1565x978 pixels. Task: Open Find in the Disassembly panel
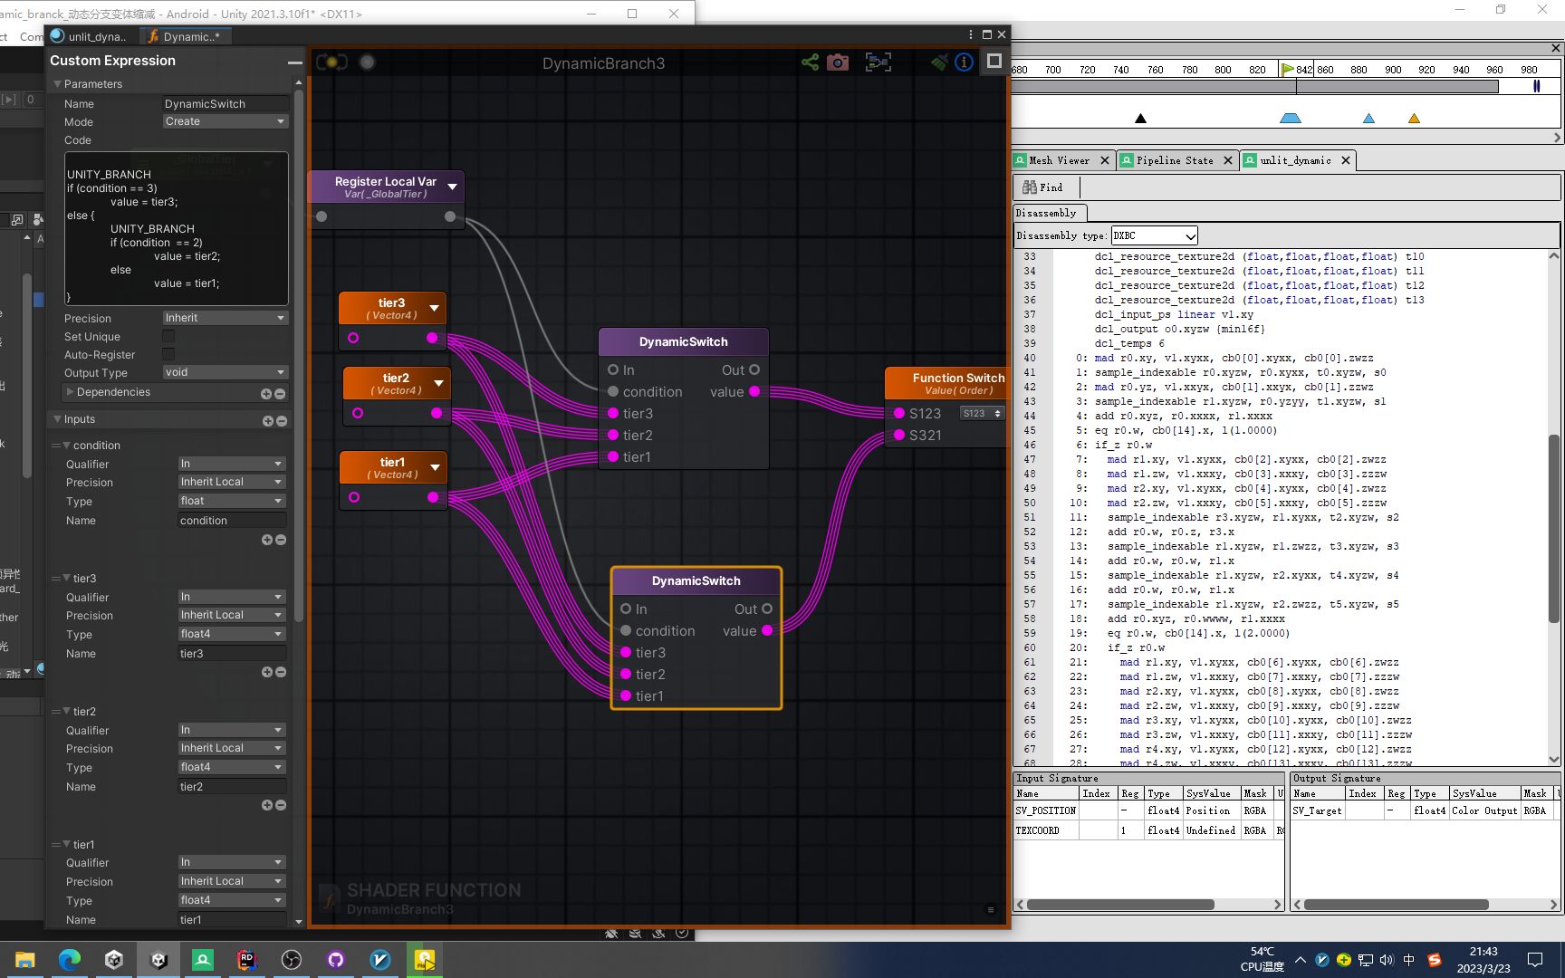tap(1044, 187)
